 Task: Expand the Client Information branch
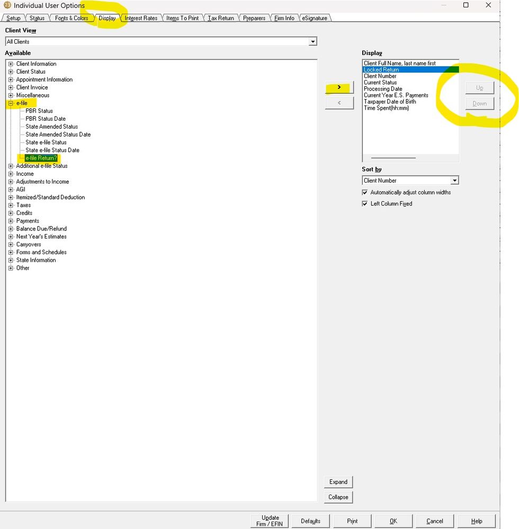11,64
